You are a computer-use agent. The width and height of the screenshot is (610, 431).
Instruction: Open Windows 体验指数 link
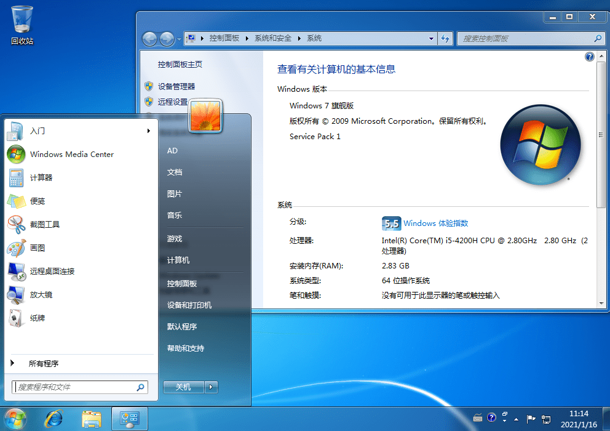[x=436, y=224]
